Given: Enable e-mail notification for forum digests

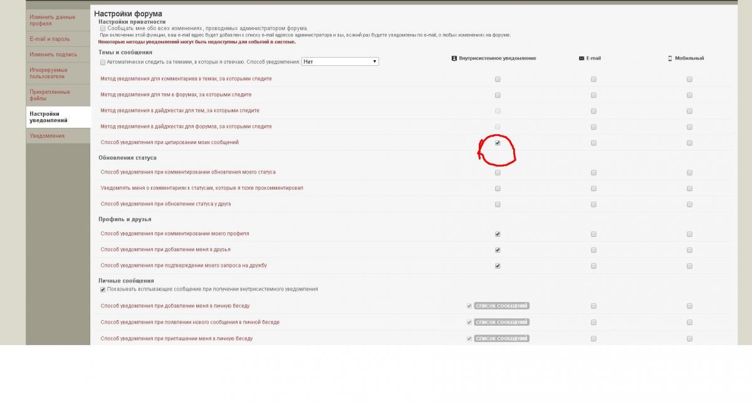Looking at the screenshot, I should coord(593,127).
